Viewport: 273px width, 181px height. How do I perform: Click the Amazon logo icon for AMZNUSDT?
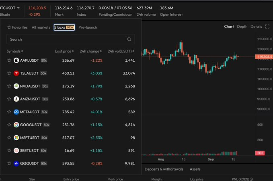tap(16, 99)
